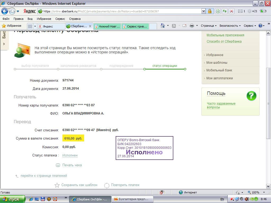The height and width of the screenshot is (203, 271).
Task: Click the printer icon beside Печать чека
Action: click(58, 165)
